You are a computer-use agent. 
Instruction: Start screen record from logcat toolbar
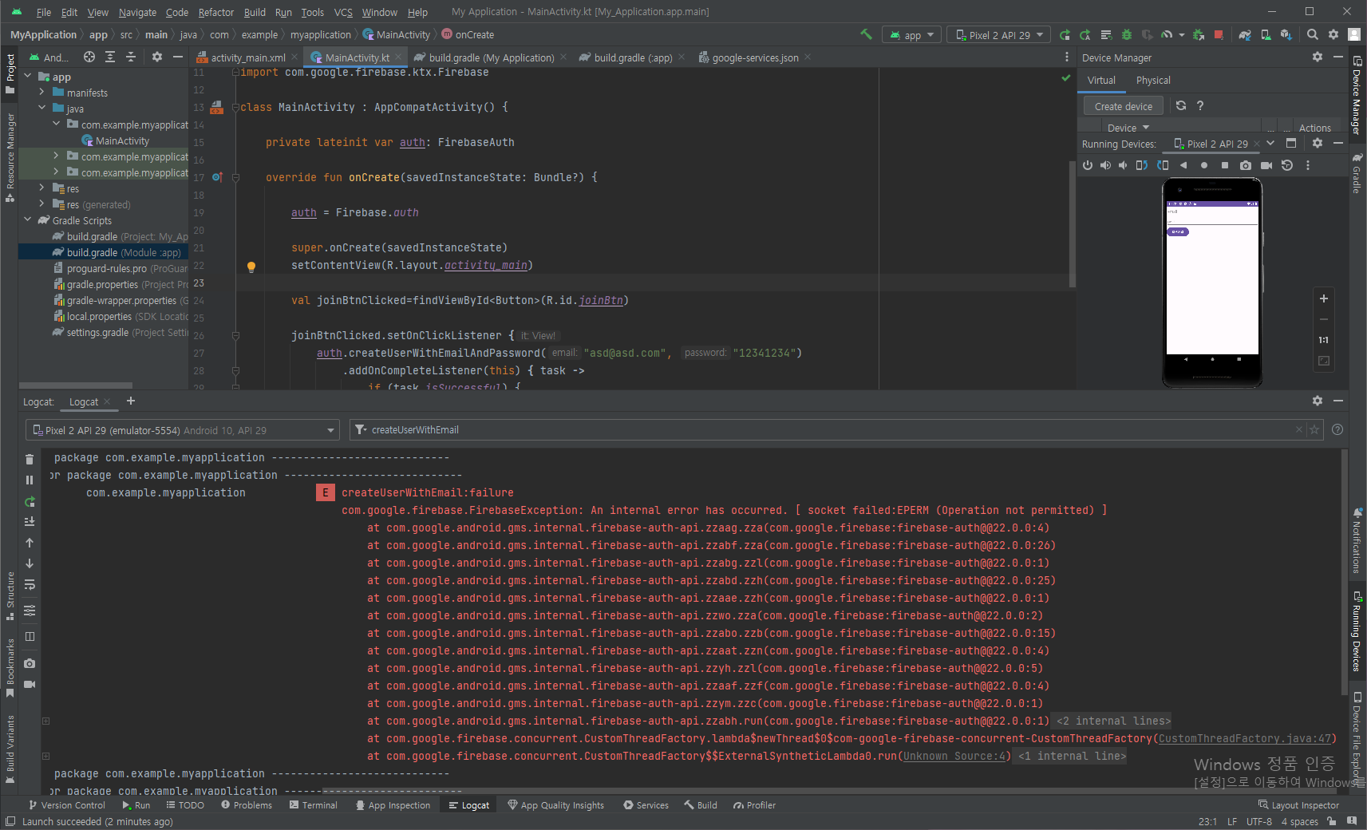(x=30, y=684)
